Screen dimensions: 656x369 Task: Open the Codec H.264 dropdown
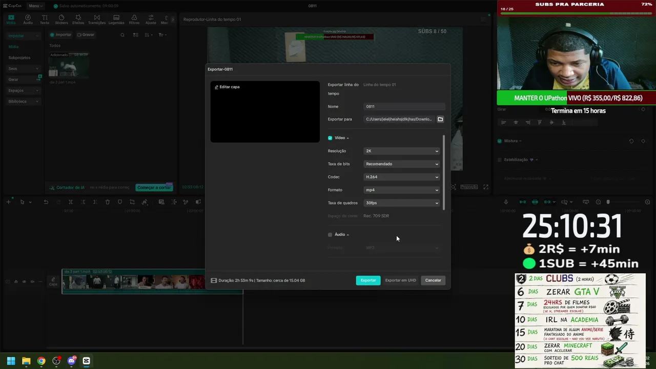(402, 177)
